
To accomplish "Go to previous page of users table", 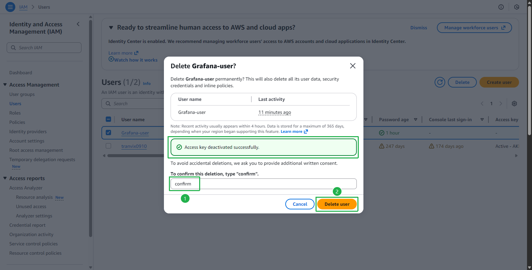I will (482, 104).
